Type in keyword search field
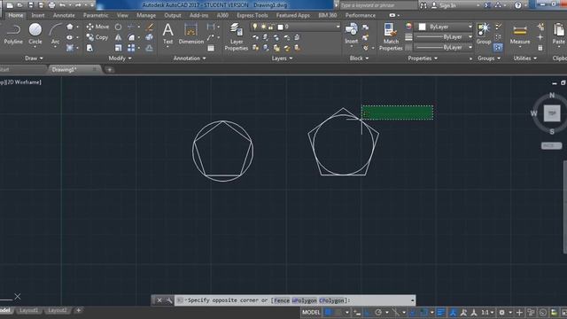Screen dimensions: 567x319 coord(378,5)
